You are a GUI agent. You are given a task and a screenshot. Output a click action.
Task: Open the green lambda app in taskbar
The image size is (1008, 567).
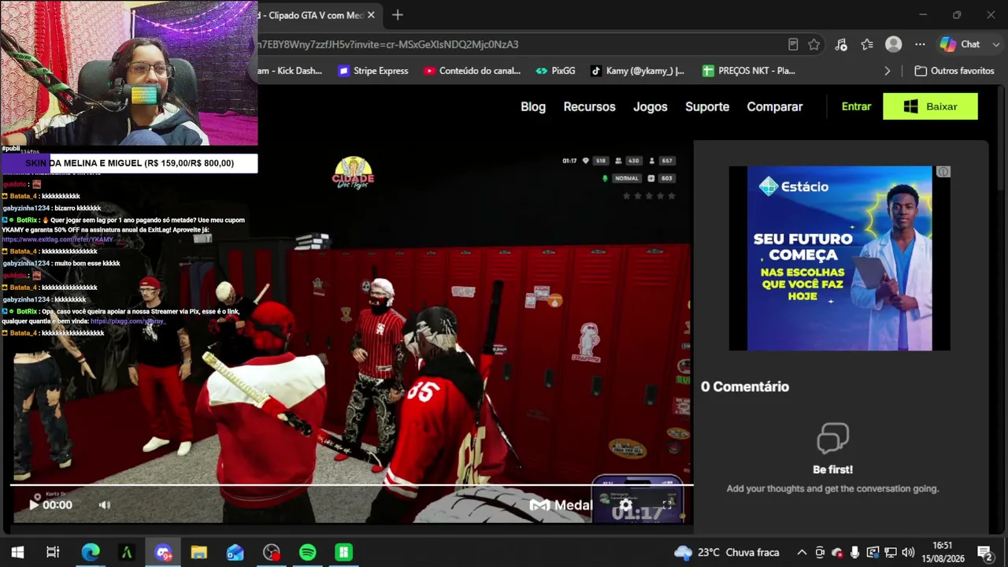coord(126,553)
